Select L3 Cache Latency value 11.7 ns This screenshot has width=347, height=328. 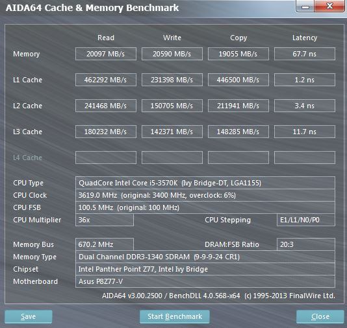point(305,132)
